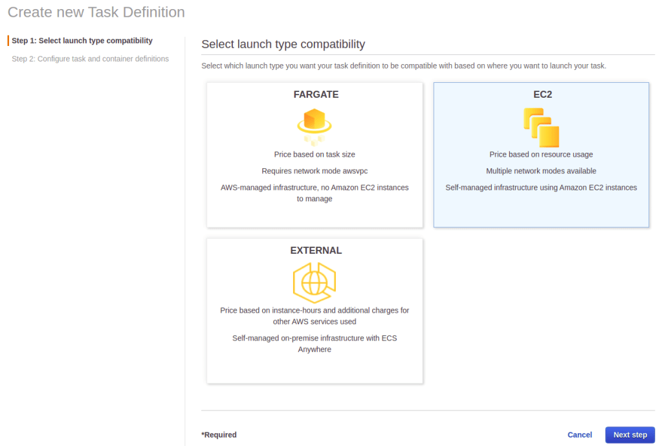Click the Cancel link
The image size is (662, 446).
click(x=579, y=435)
